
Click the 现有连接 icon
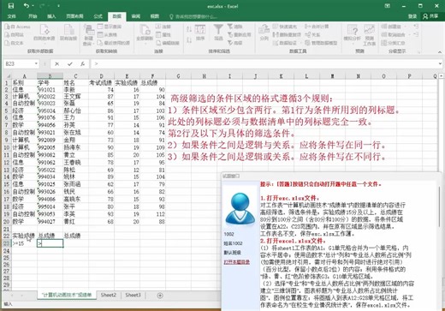68,33
